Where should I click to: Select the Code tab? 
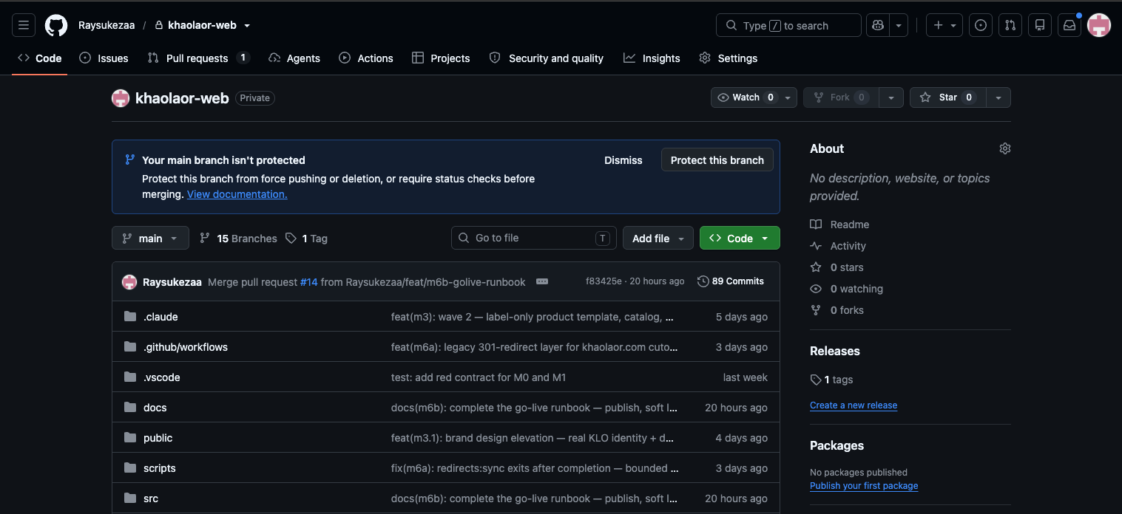point(40,58)
